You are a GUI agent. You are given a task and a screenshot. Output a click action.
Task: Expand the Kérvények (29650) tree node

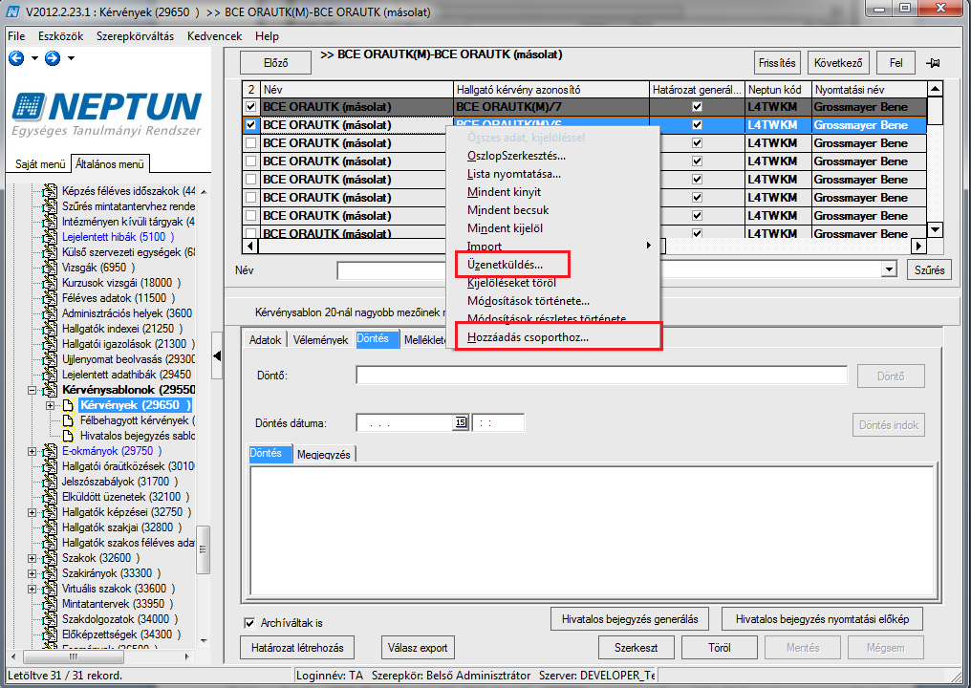[x=50, y=405]
